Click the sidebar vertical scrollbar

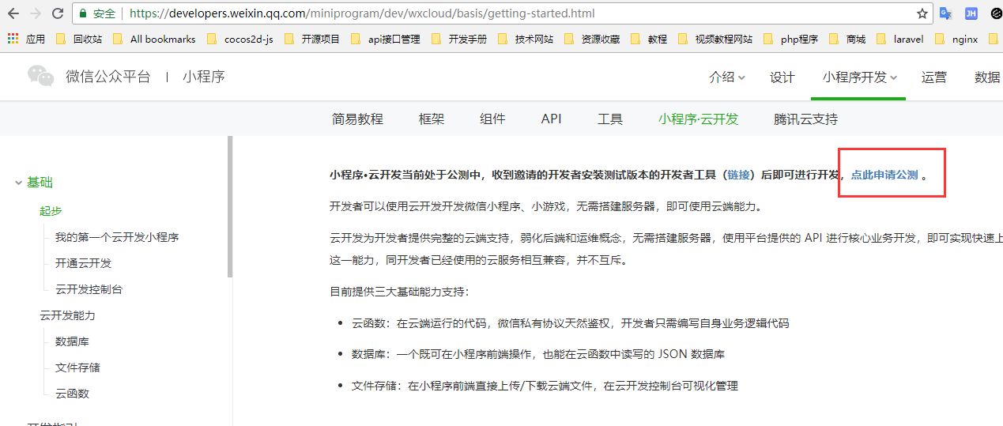tap(230, 207)
